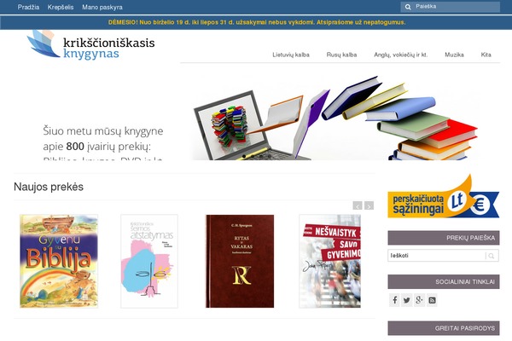Open the Krepšelis cart link
The image size is (512, 341).
pyautogui.click(x=61, y=7)
